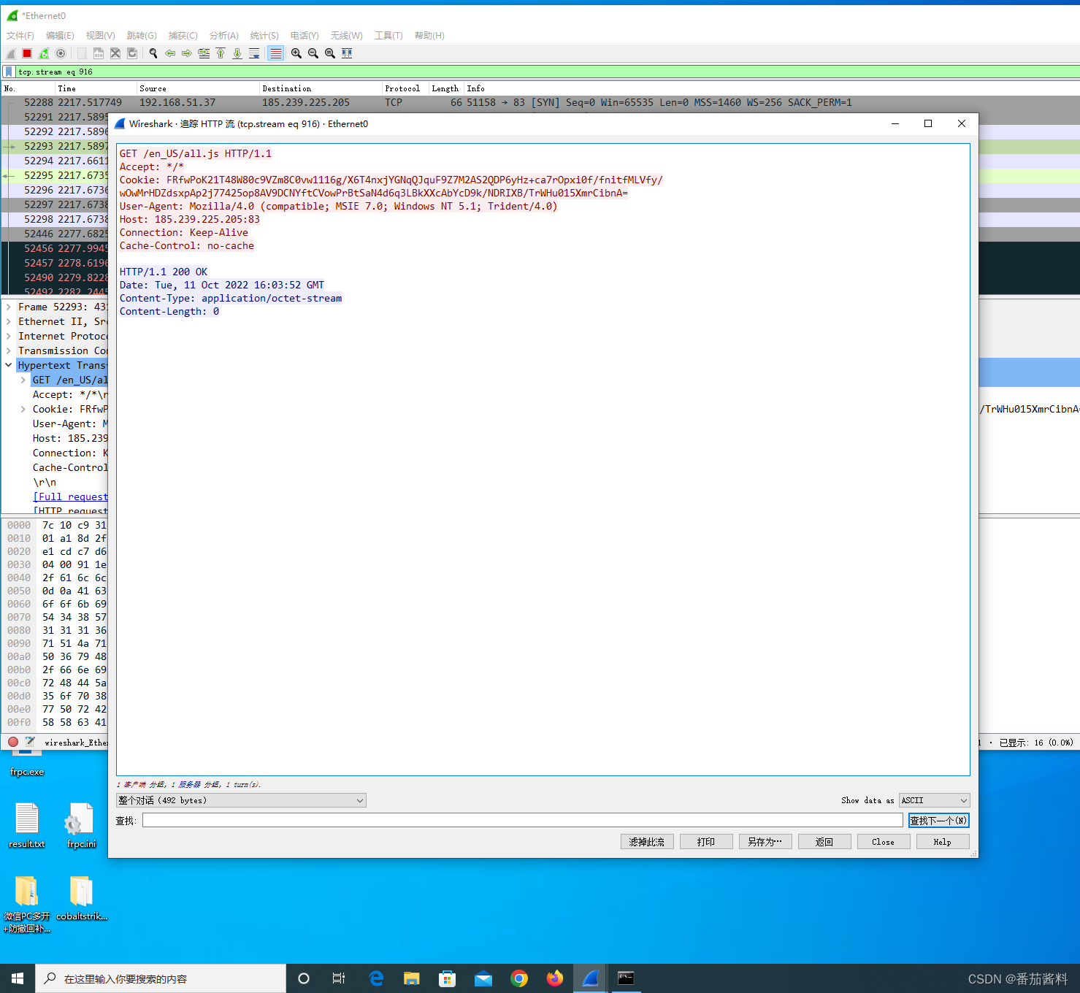The height and width of the screenshot is (993, 1080).
Task: Expand the Frame 52293 tree node
Action: pyautogui.click(x=9, y=307)
